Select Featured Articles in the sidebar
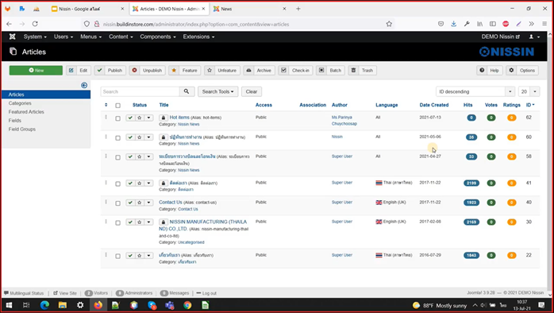554x313 pixels. tap(26, 112)
